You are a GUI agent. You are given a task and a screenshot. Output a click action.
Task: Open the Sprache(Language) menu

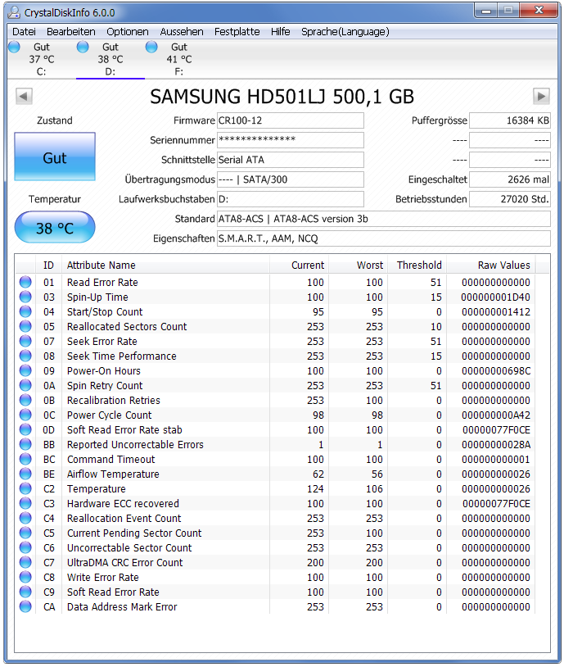click(345, 32)
